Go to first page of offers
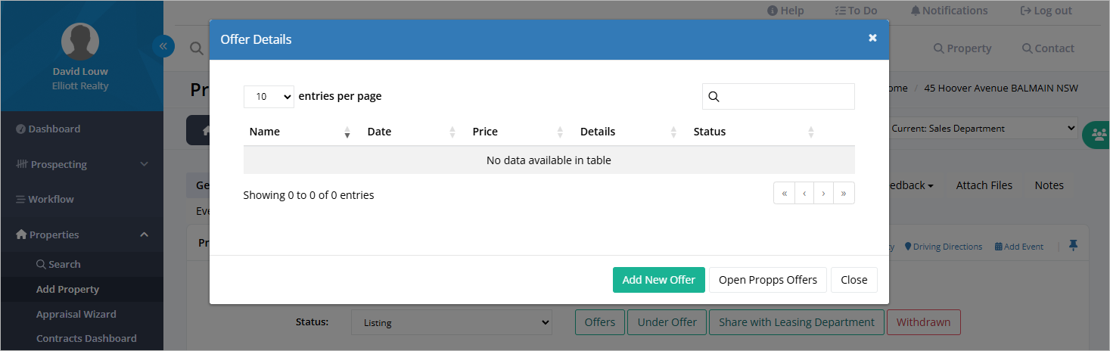Screen dimensions: 1110x351 pos(784,194)
